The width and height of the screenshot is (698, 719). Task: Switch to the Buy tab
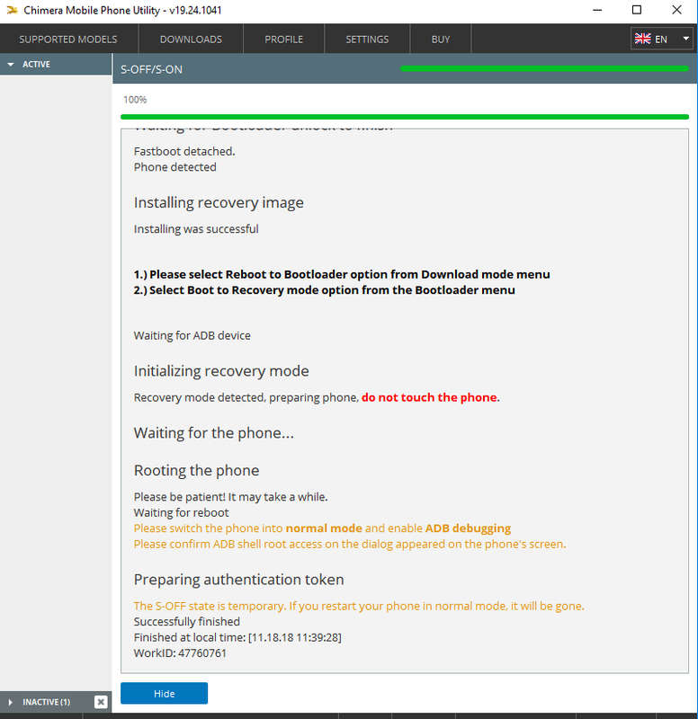coord(441,40)
